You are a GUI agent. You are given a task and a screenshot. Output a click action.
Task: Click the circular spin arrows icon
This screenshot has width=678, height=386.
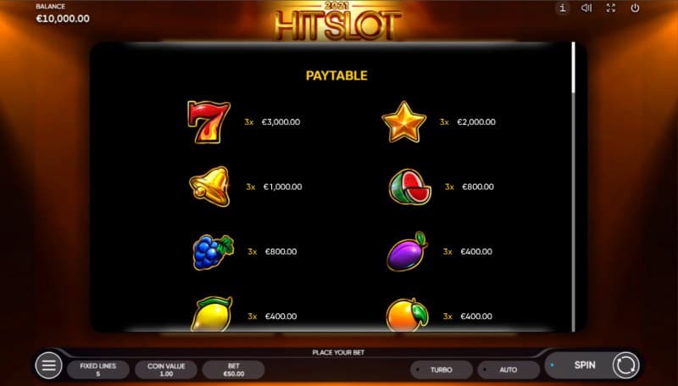pos(625,366)
